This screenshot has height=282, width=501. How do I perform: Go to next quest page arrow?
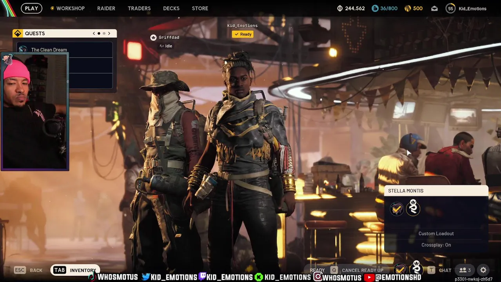[x=109, y=33]
